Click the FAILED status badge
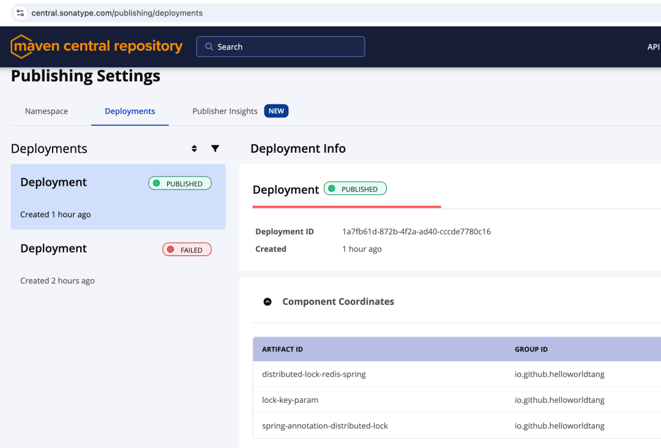The height and width of the screenshot is (448, 661). [187, 249]
